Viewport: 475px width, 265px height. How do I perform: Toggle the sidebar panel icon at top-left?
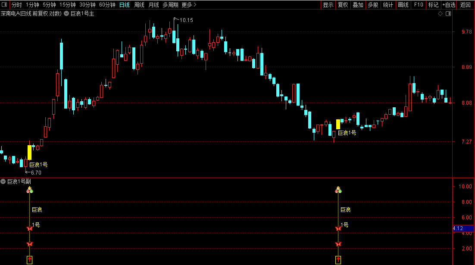click(4, 5)
